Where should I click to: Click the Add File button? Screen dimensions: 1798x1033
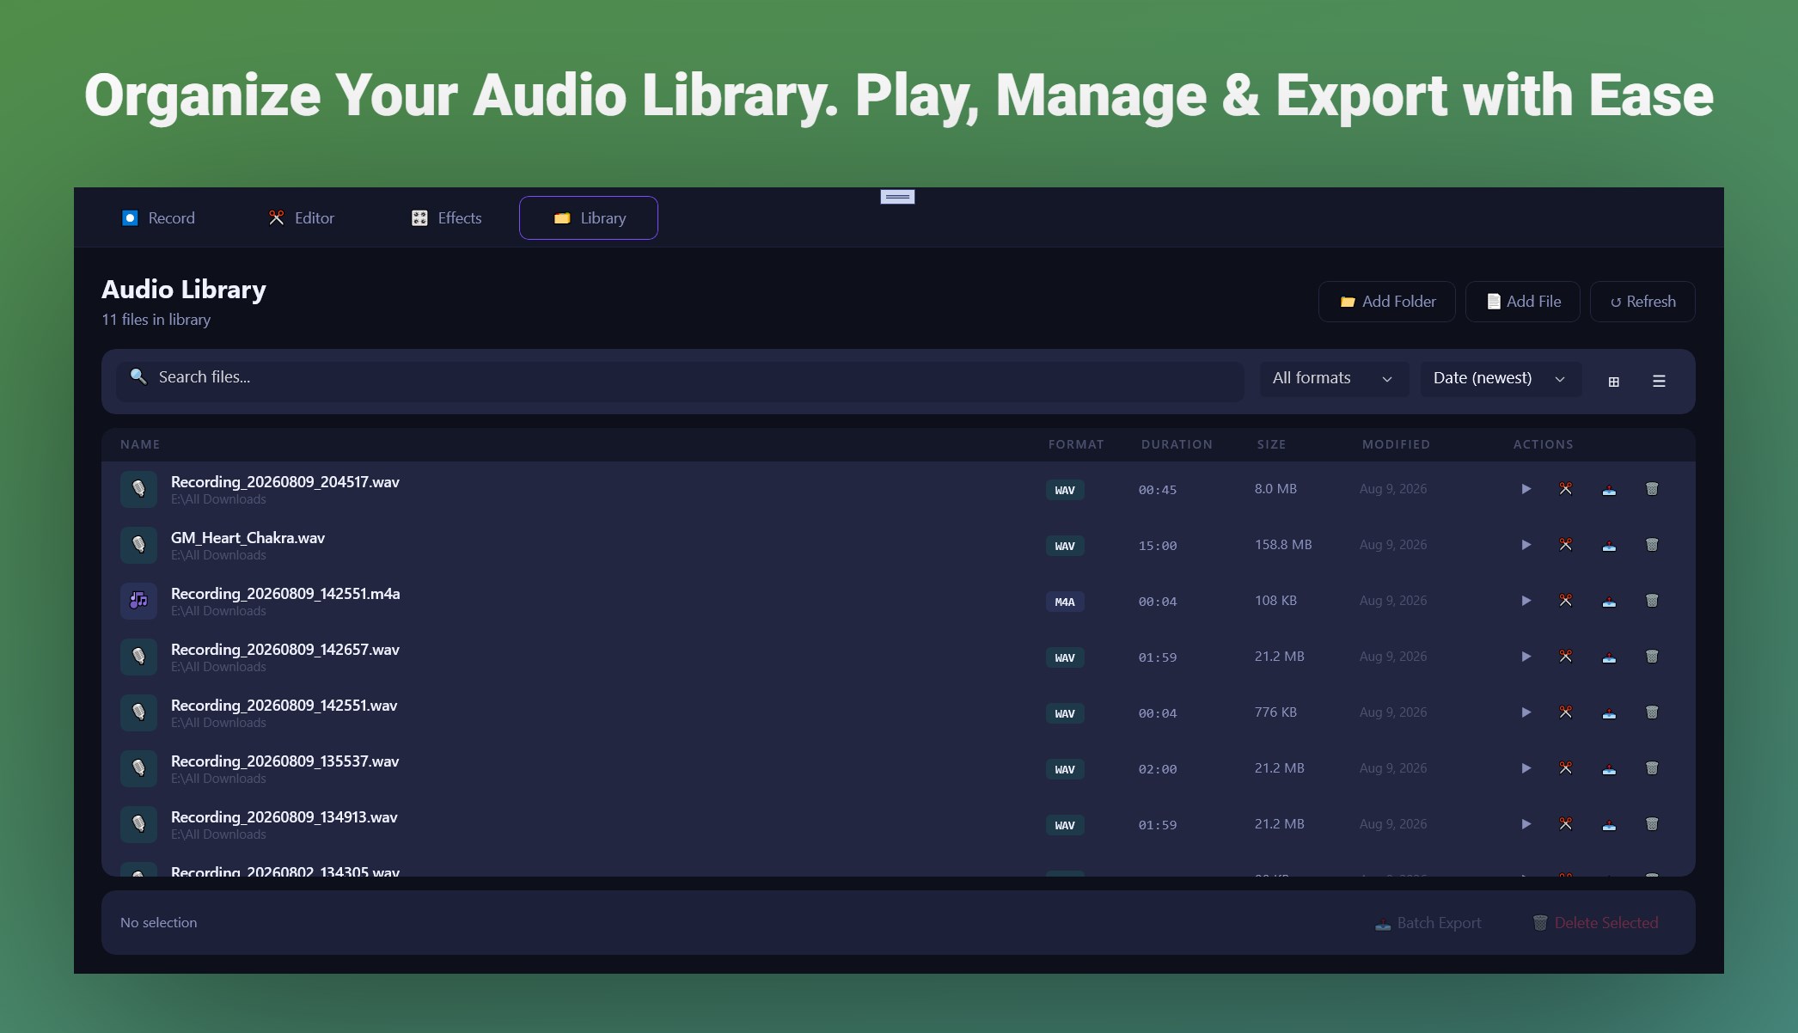(x=1523, y=302)
